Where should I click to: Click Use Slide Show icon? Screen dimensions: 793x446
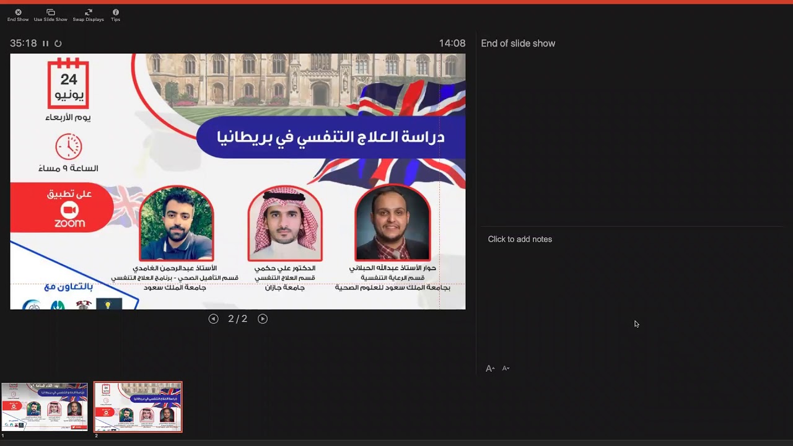pos(51,15)
